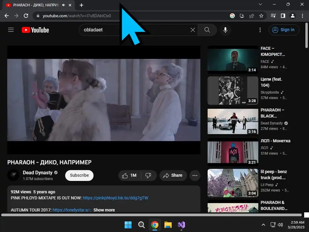Reload the page
Viewport: 309px width, 232px height.
click(26, 16)
